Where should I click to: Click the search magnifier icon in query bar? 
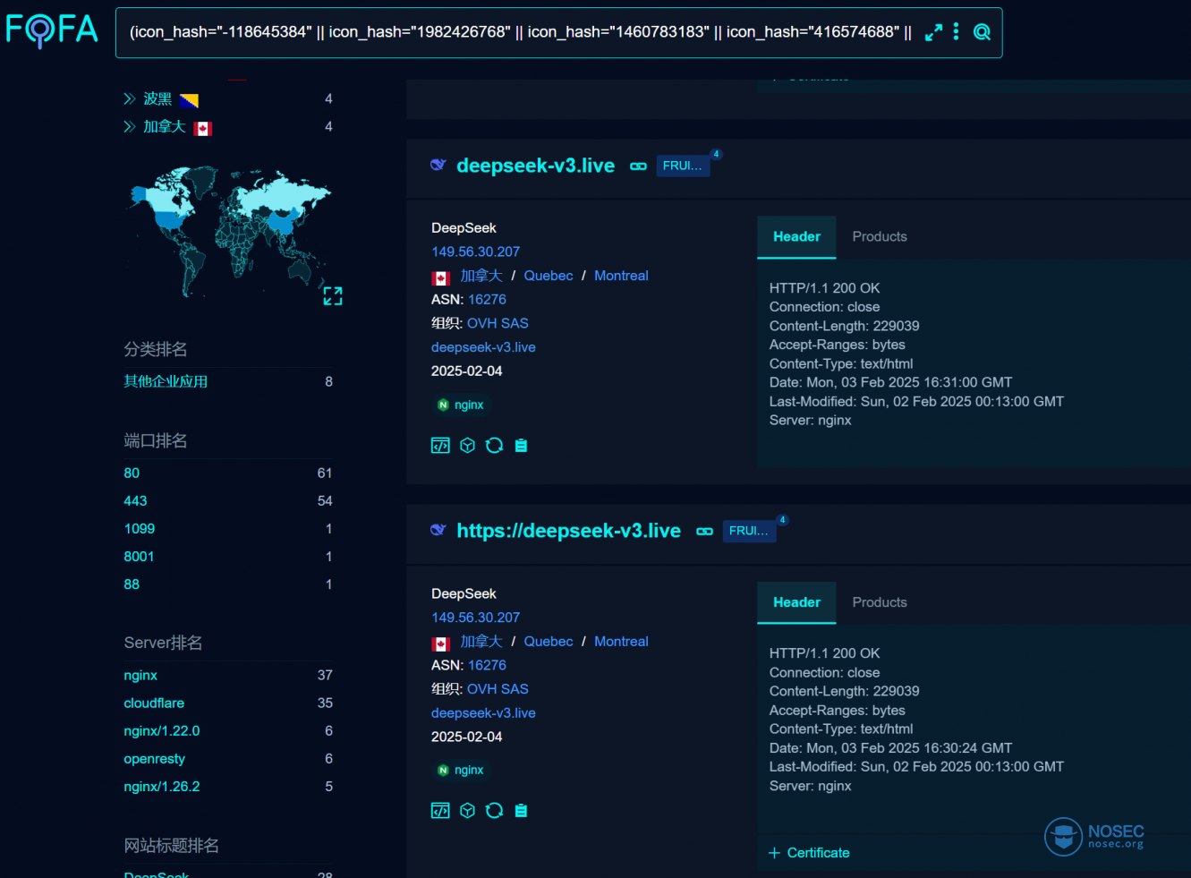[982, 32]
